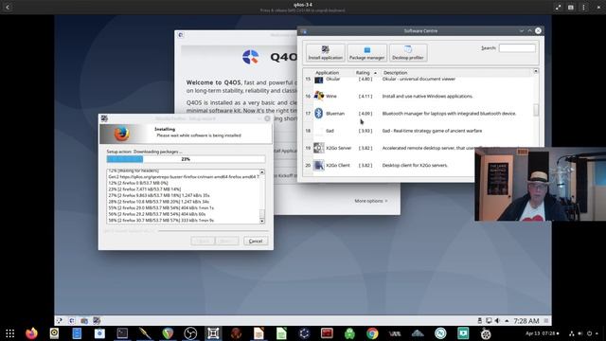Click the Firefox logo in the setup wizard
606x341 pixels.
click(121, 134)
